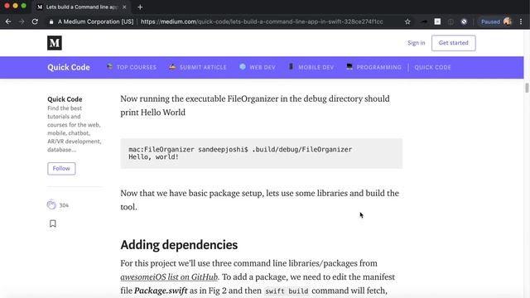
Task: Click the 'swift build' inline code
Action: coord(287,291)
